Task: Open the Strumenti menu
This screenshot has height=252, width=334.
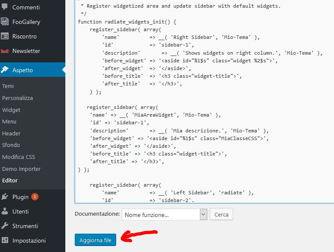Action: [x=25, y=226]
